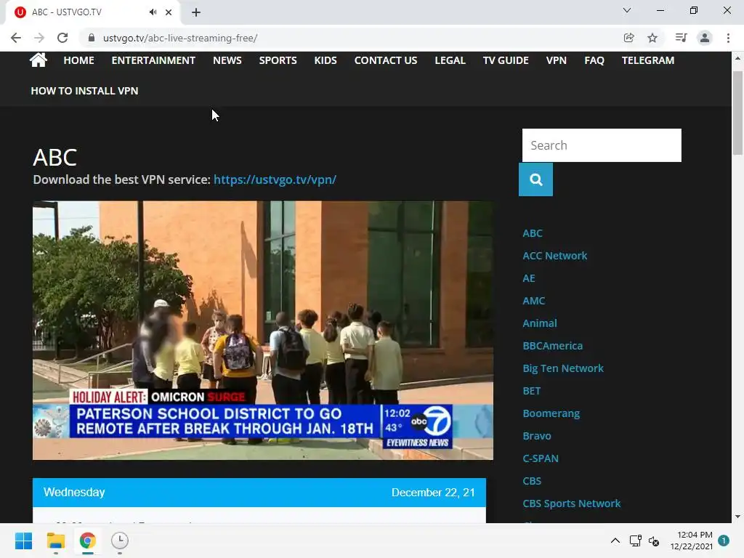Viewport: 744px width, 558px height.
Task: Click Chrome icon in taskbar
Action: (88, 541)
